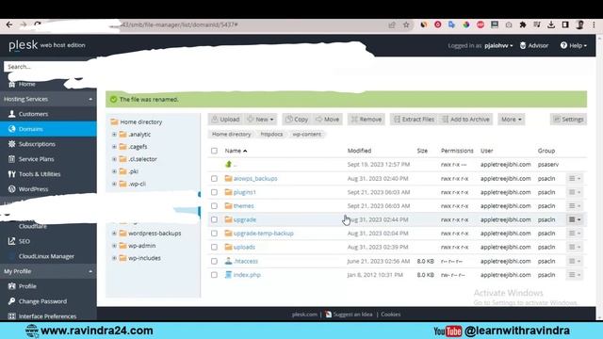Check the .htaccess row checkbox
The image size is (603, 339).
tap(214, 261)
